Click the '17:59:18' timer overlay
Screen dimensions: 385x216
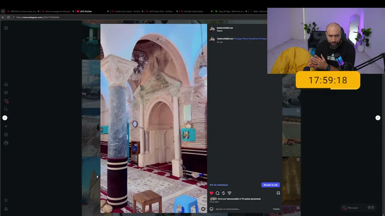328,80
